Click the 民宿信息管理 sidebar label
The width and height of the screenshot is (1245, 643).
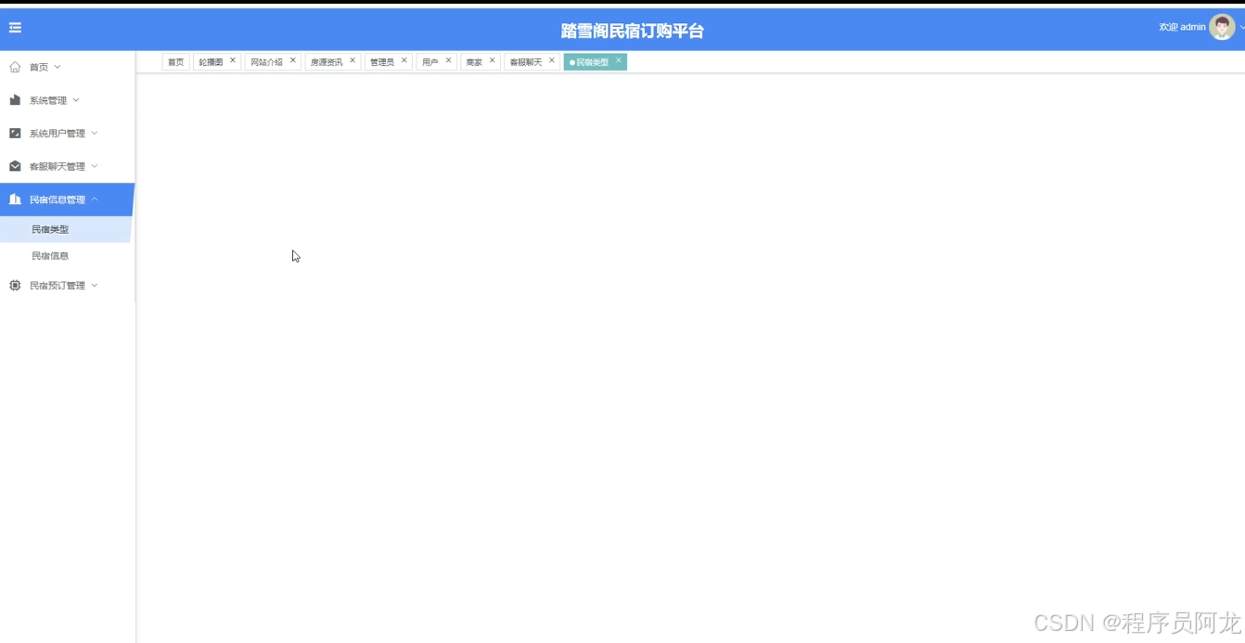[58, 199]
